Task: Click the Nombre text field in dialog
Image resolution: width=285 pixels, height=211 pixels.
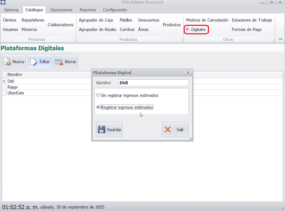Action: point(153,83)
